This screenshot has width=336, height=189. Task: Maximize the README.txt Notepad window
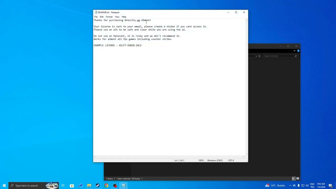[x=236, y=12]
